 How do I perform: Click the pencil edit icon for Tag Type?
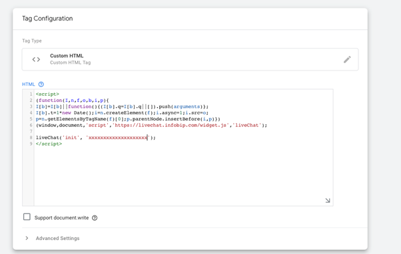coord(347,59)
